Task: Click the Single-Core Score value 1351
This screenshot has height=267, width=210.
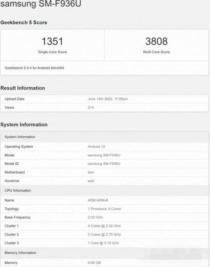Action: tap(52, 42)
